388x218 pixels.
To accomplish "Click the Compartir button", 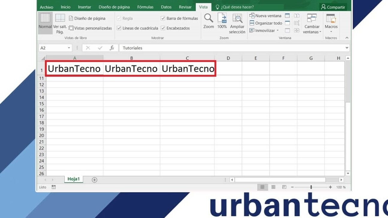I will tap(333, 7).
